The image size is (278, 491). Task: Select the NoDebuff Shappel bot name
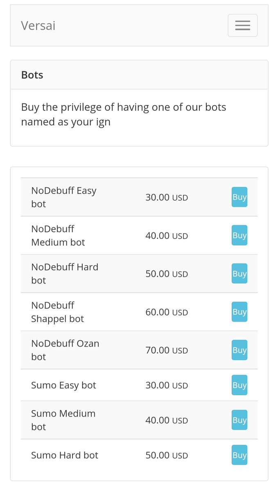[x=57, y=312]
